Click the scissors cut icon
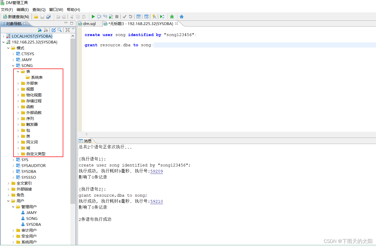376x246 pixels. pyautogui.click(x=72, y=17)
